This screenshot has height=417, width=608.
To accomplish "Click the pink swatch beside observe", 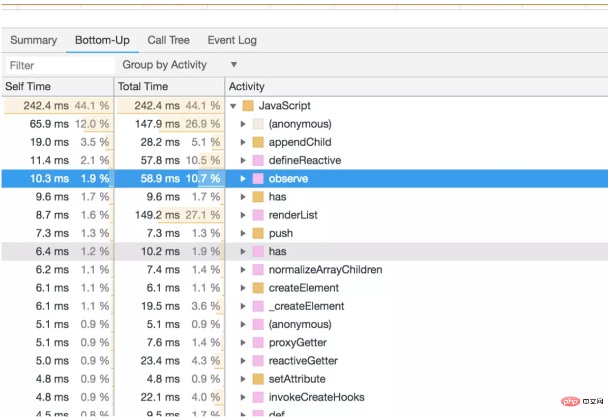I will click(258, 179).
